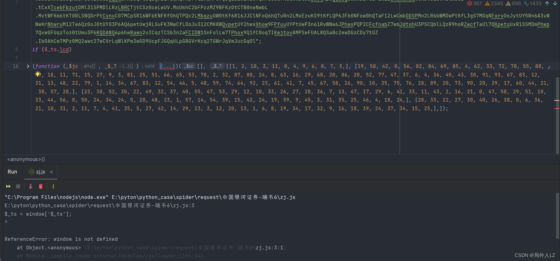Click the $_ts = window['$_ts']; console line

point(38,214)
